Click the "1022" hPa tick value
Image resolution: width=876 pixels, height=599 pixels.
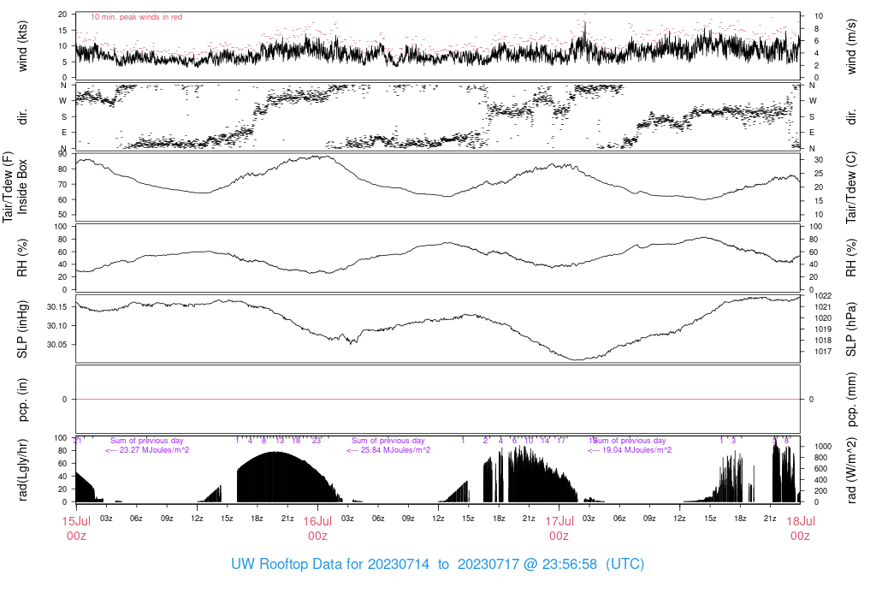[x=823, y=296]
